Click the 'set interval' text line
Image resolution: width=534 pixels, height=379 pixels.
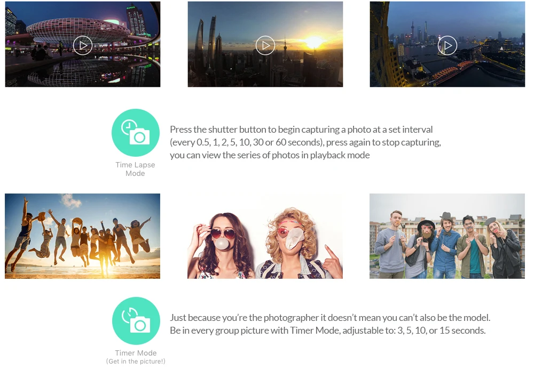tap(301, 130)
